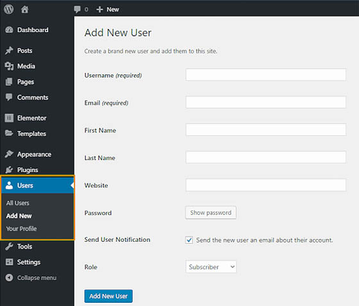This screenshot has height=306, width=359.
Task: Click the Dashboard gauge icon
Action: click(x=9, y=30)
